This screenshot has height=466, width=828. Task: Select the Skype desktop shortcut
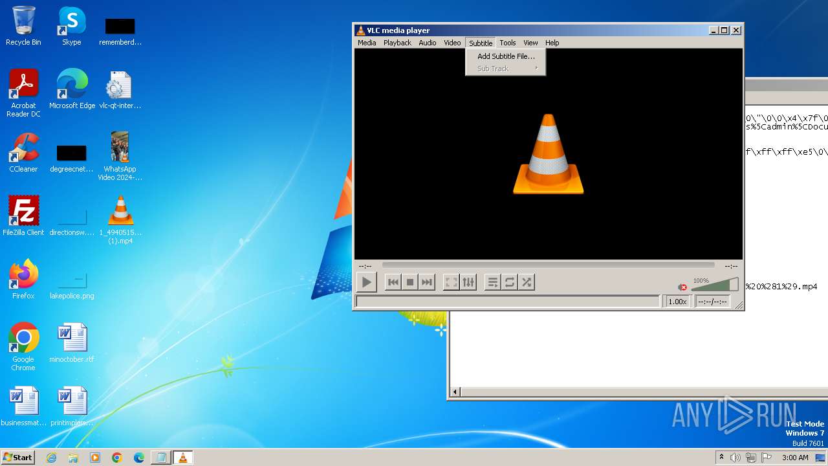pos(72,27)
